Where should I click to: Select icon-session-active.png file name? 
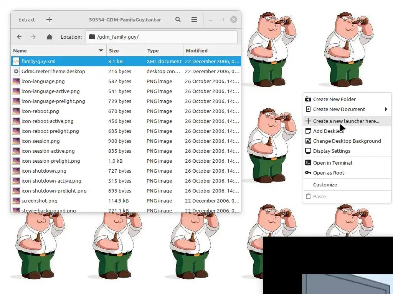tap(48, 151)
